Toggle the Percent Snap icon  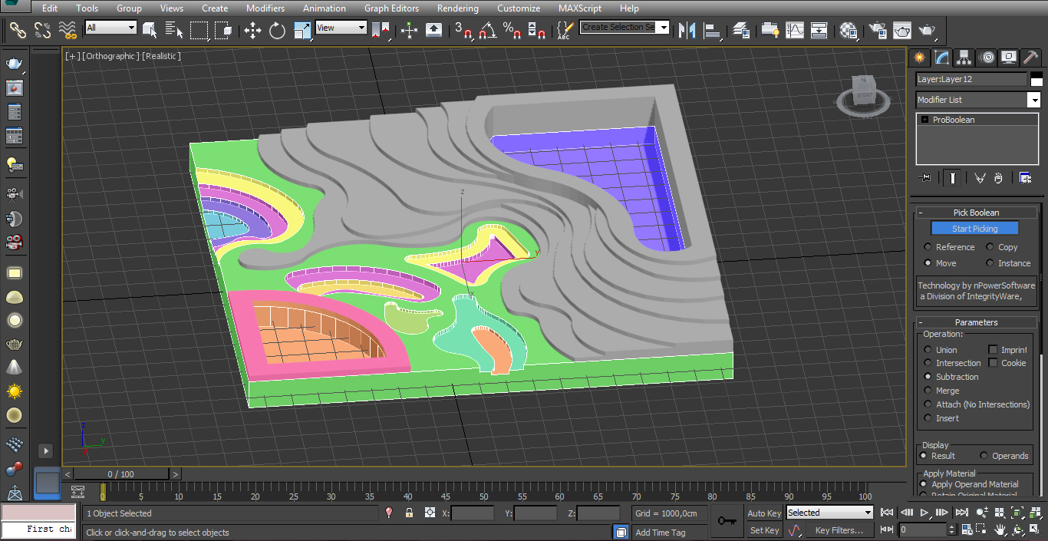[512, 30]
